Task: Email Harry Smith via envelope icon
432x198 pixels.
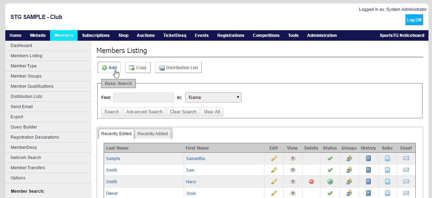Action: coord(406,181)
